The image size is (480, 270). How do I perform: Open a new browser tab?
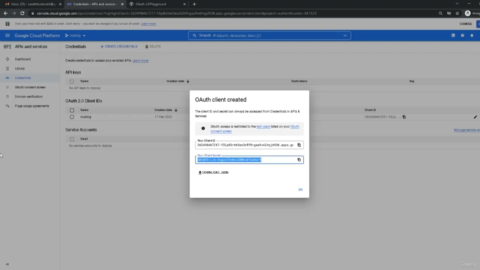(x=194, y=4)
